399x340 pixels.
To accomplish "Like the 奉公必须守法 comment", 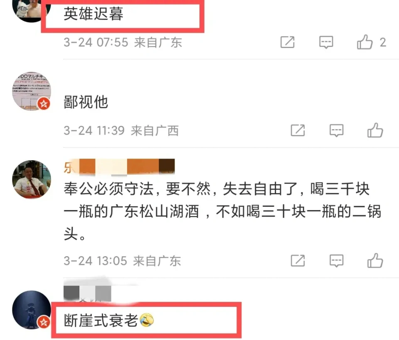I will click(375, 260).
